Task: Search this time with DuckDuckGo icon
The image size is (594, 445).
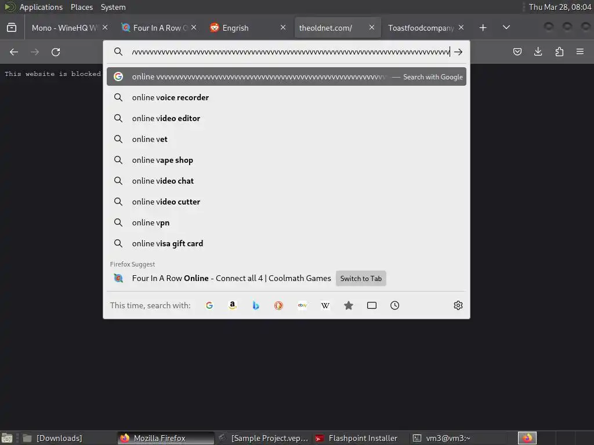Action: 279,305
